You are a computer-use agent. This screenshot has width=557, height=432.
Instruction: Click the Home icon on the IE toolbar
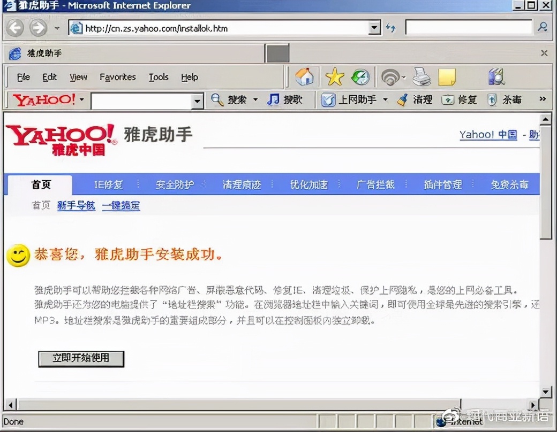(304, 77)
